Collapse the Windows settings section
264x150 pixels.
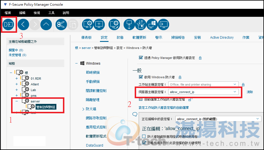pos(76,63)
